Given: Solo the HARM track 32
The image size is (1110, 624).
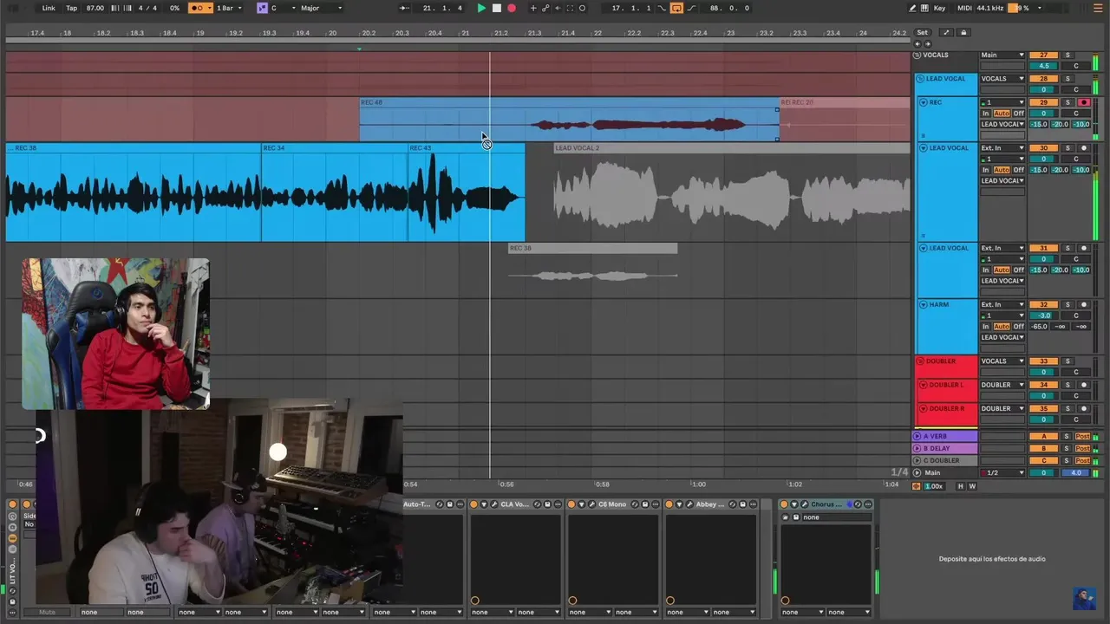Looking at the screenshot, I should click(x=1068, y=304).
